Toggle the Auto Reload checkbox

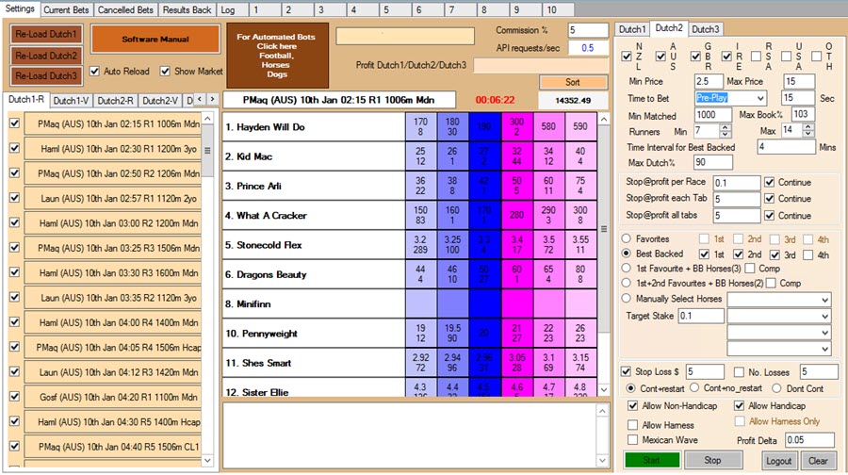coord(94,72)
